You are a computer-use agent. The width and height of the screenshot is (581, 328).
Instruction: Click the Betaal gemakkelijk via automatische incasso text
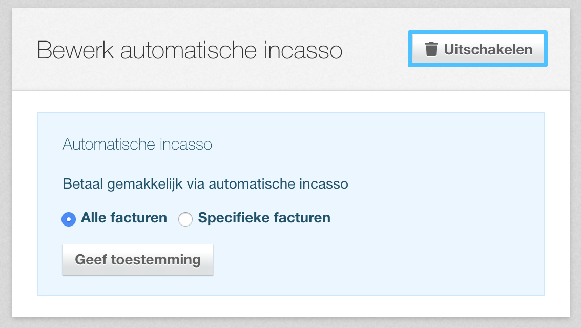pyautogui.click(x=205, y=183)
